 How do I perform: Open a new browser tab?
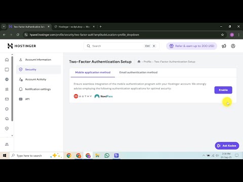tap(101, 27)
